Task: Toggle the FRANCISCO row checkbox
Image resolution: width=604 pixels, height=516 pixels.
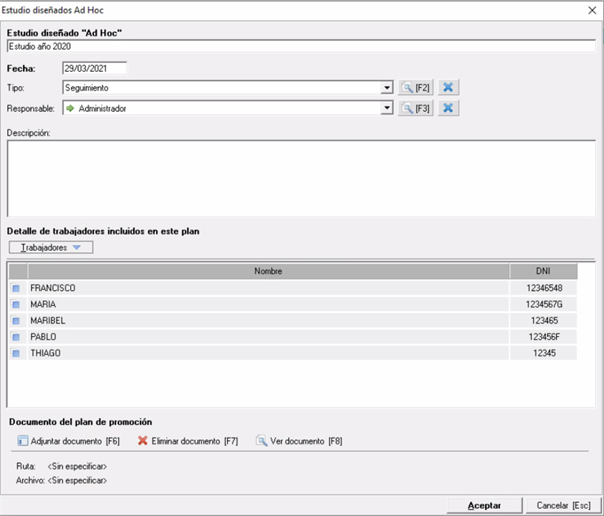Action: 16,288
